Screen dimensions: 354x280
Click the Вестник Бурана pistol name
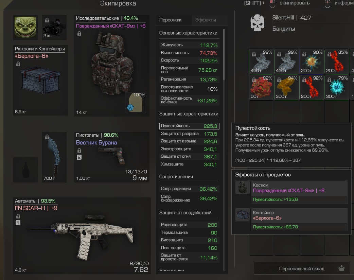tap(96, 142)
